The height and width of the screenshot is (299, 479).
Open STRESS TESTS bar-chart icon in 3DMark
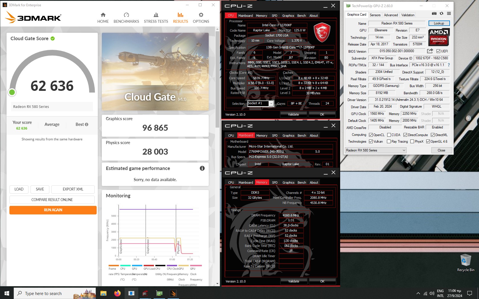(156, 15)
